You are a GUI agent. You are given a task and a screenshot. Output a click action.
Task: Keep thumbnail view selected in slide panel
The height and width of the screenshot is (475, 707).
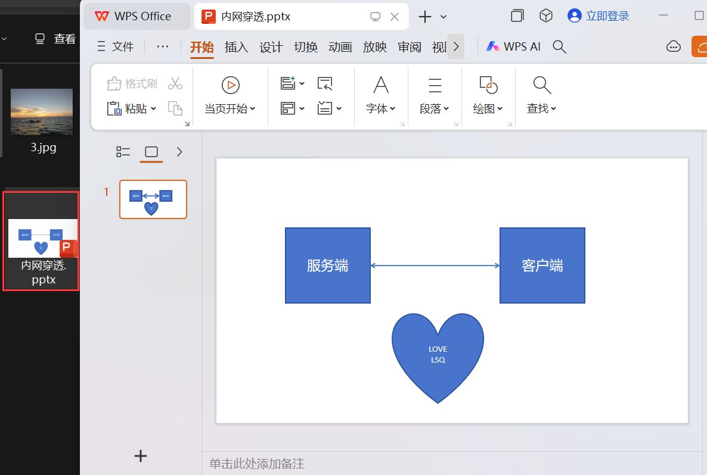point(151,152)
